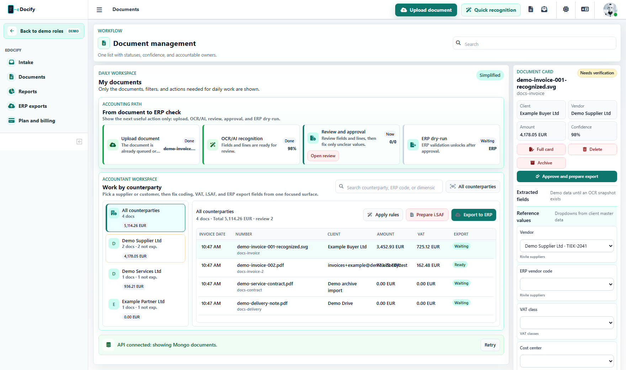Click the INVOICE DATE column header
The width and height of the screenshot is (626, 370).
(x=212, y=234)
